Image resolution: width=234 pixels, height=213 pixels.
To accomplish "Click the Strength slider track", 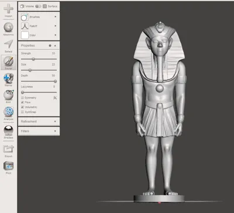I will tap(39, 59).
